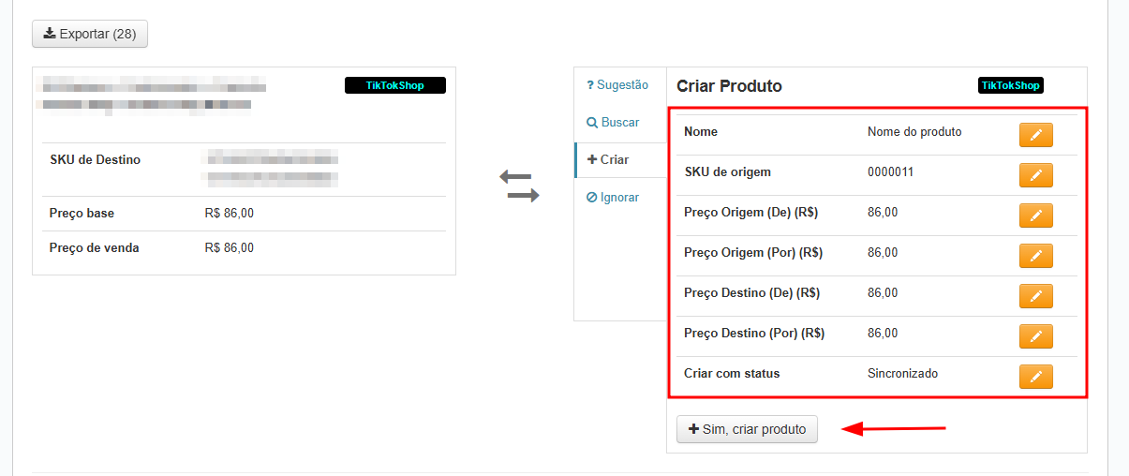Click the Sincronizado status value
1129x476 pixels.
point(902,373)
